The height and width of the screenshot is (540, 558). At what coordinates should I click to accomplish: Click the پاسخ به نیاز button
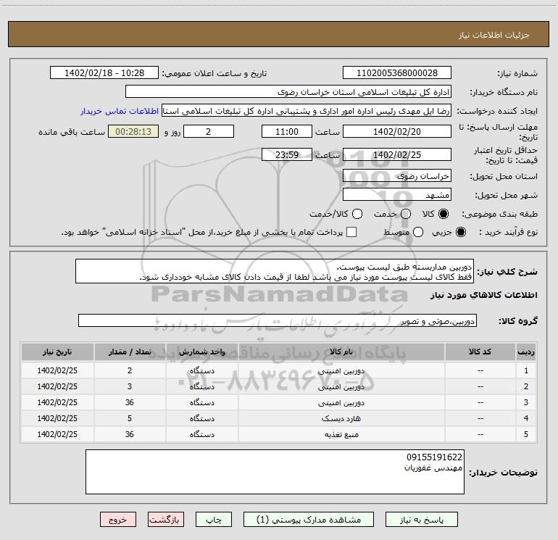coord(422,520)
